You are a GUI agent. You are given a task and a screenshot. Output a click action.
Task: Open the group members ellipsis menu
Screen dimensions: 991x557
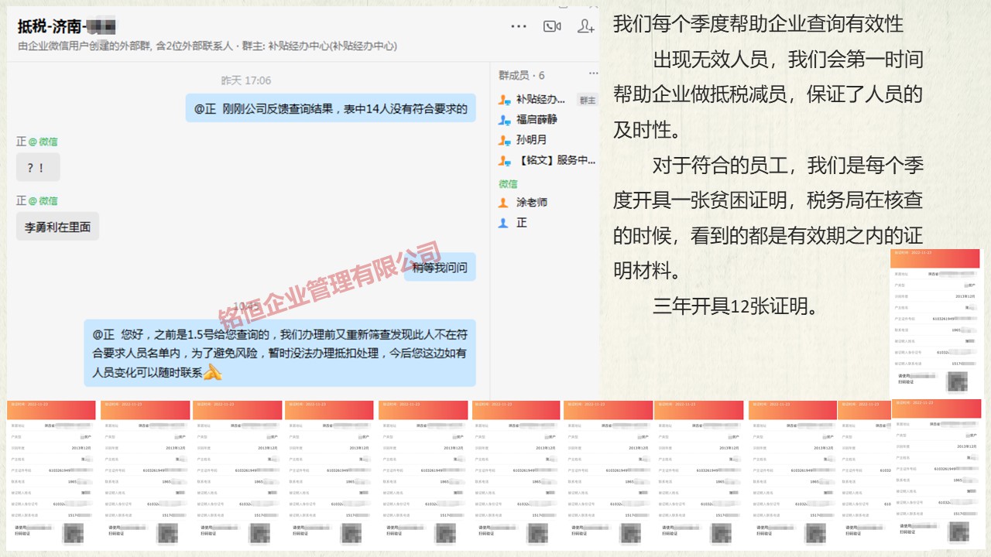click(593, 74)
